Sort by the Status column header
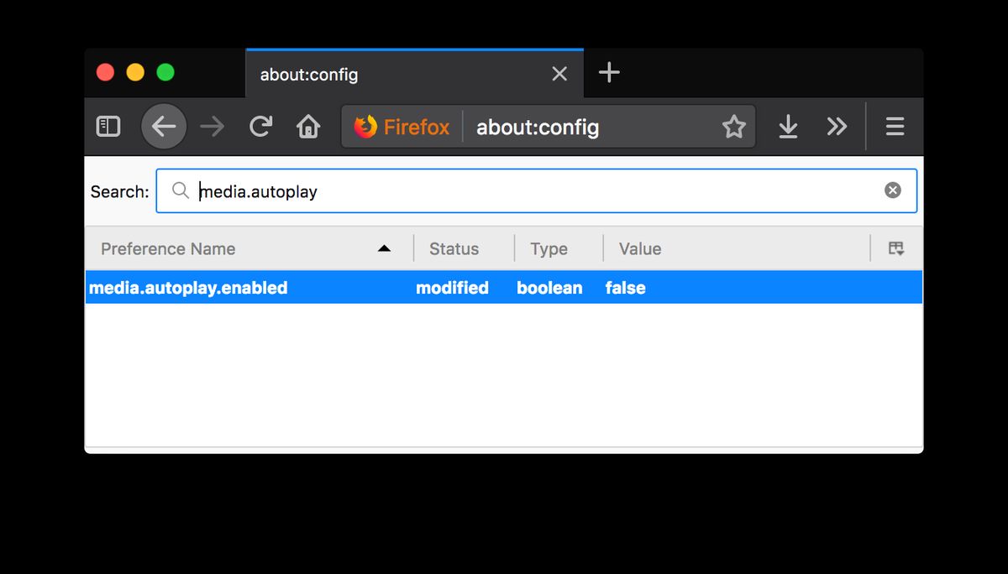 click(465, 248)
